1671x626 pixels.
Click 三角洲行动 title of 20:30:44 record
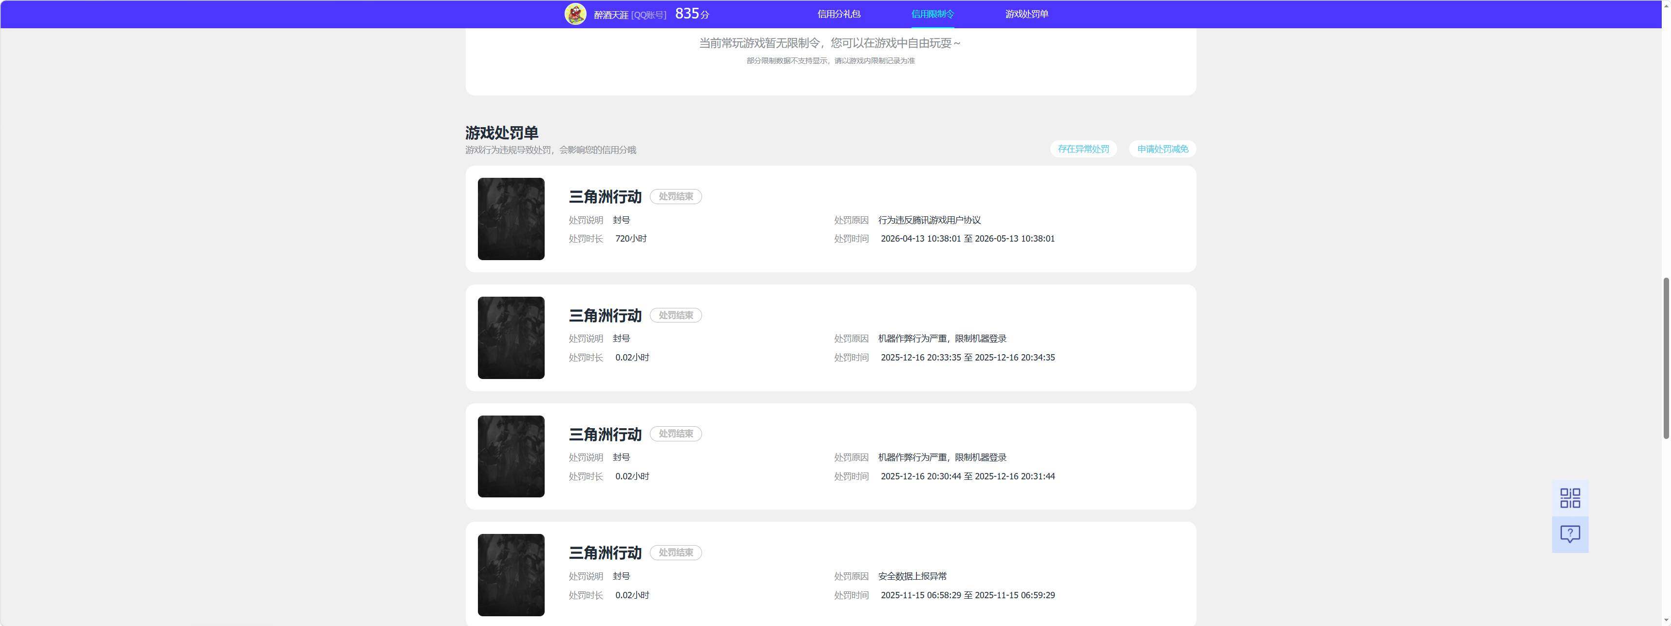(605, 435)
